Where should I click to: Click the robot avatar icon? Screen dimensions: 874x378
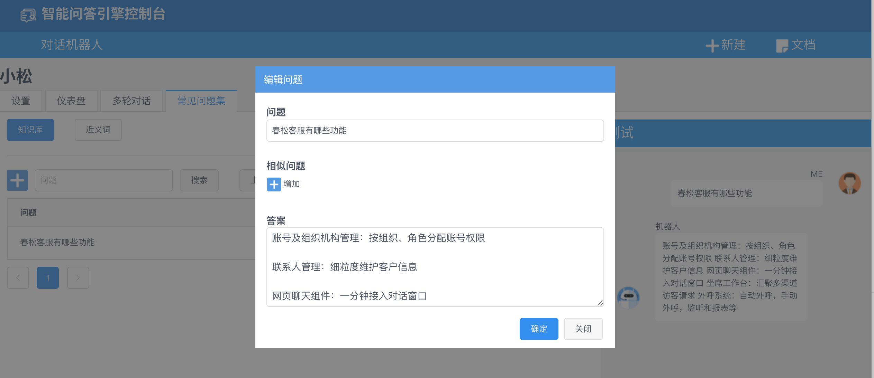[628, 297]
